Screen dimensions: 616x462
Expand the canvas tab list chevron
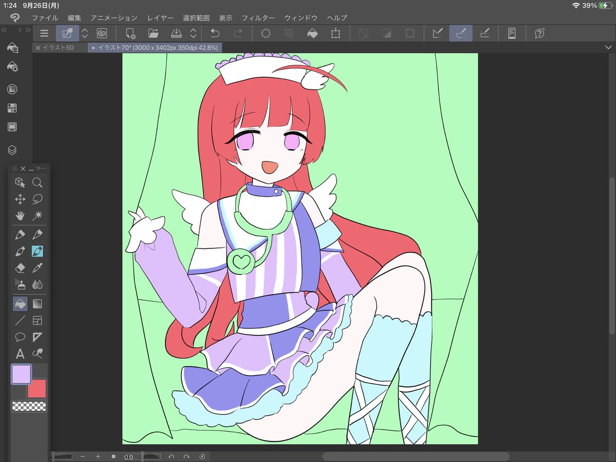pyautogui.click(x=608, y=47)
